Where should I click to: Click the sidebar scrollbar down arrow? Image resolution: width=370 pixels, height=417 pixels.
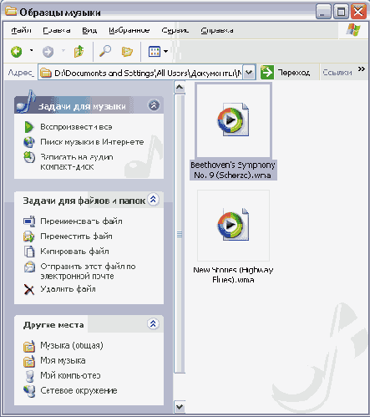click(180, 407)
